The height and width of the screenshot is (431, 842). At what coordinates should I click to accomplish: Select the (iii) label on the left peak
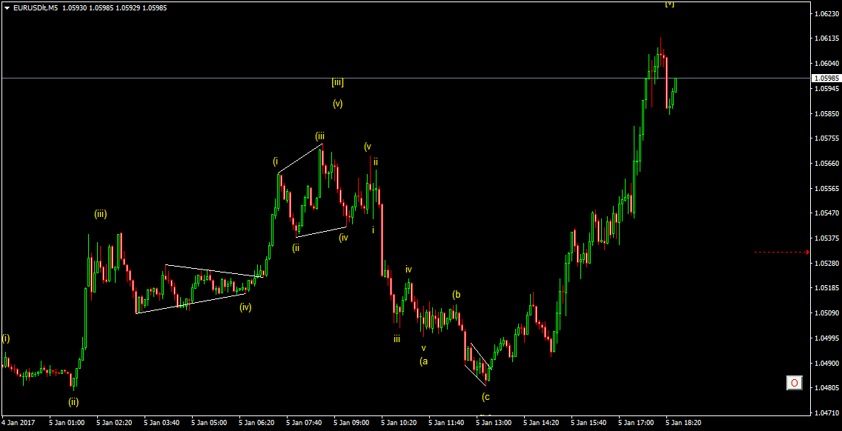click(99, 214)
